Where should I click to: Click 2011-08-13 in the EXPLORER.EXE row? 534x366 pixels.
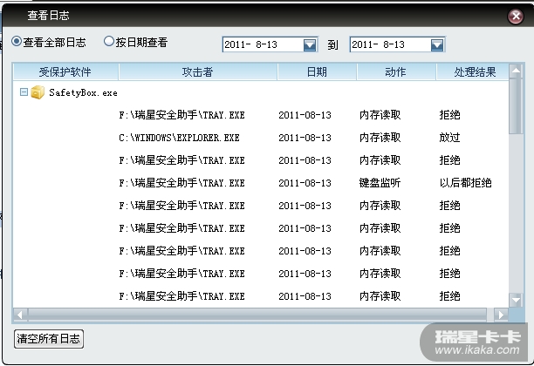305,138
